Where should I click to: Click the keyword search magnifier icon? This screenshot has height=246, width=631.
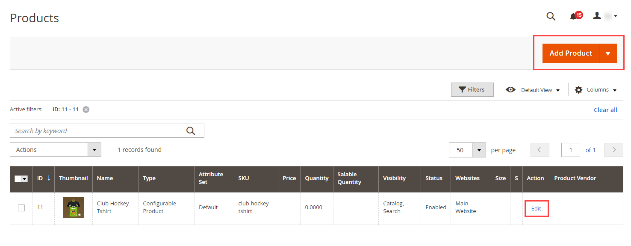191,131
